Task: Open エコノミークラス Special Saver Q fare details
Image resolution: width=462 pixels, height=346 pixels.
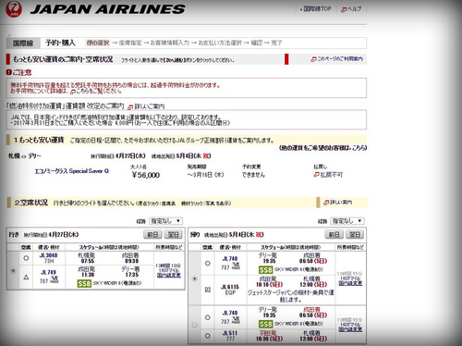Action: click(71, 171)
